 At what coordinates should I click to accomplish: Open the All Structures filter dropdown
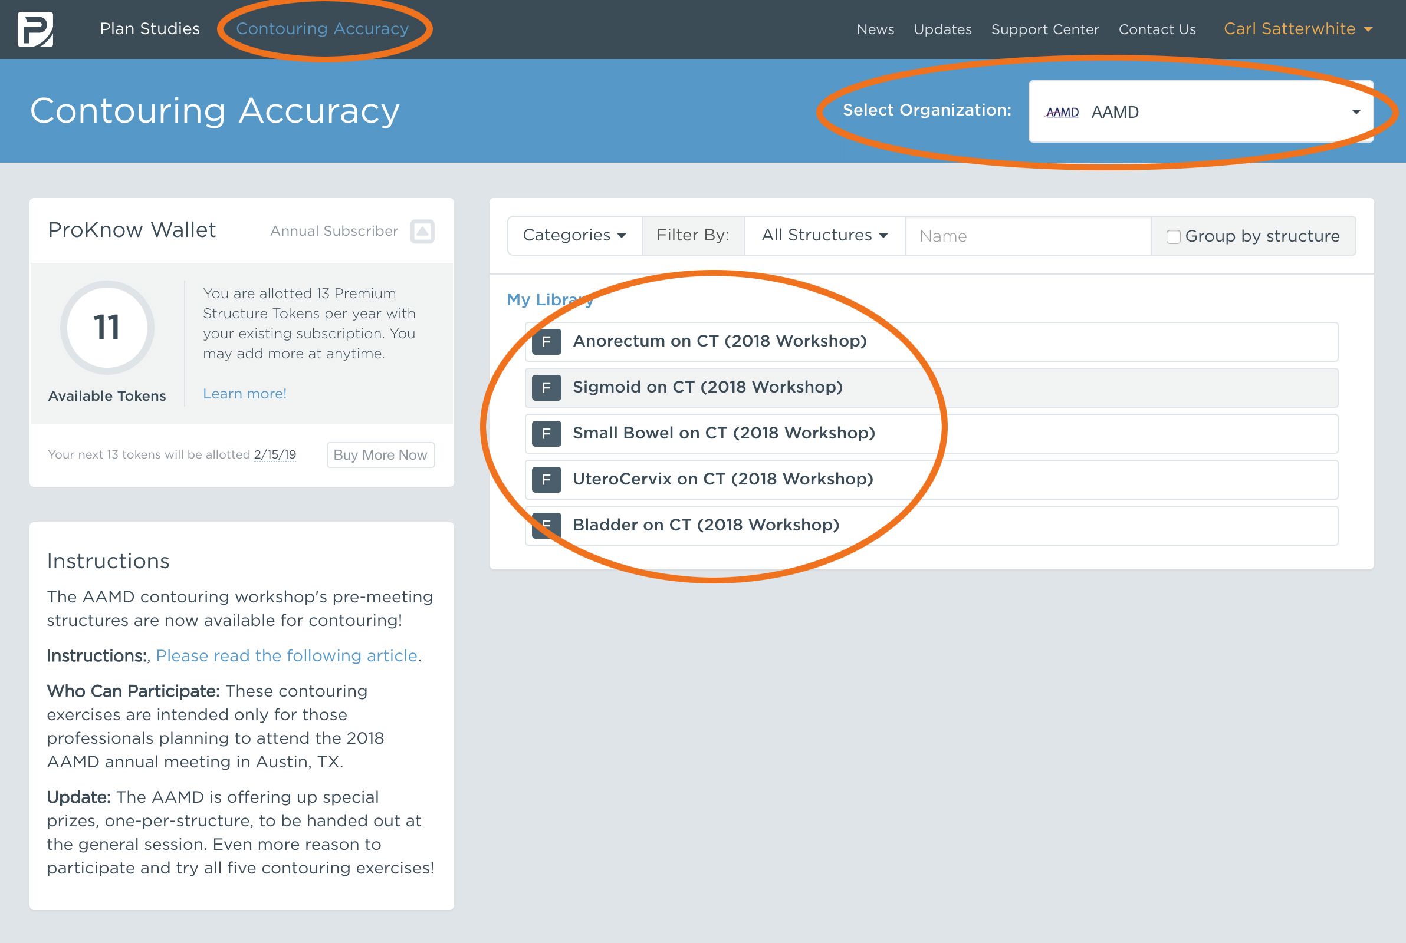pos(824,236)
